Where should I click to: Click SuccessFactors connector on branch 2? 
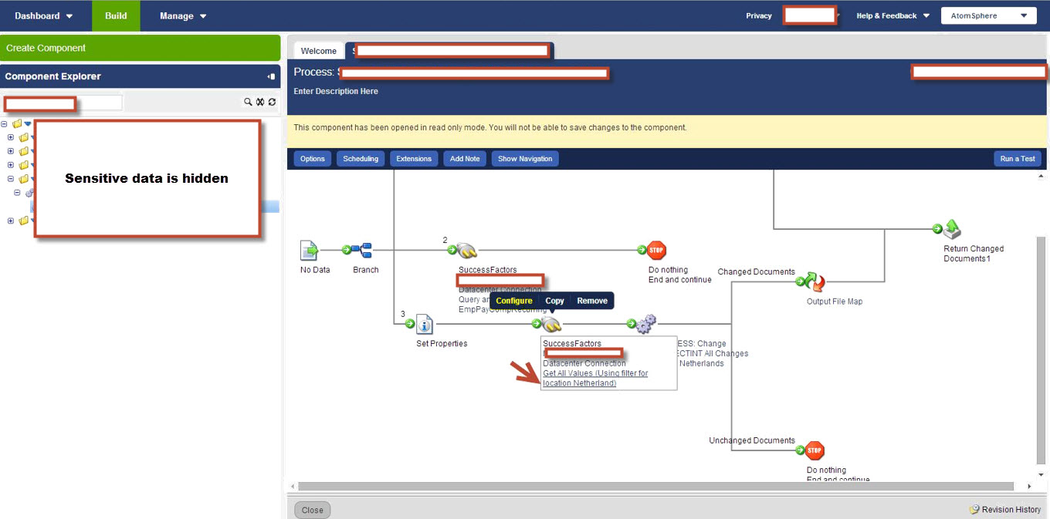(466, 250)
